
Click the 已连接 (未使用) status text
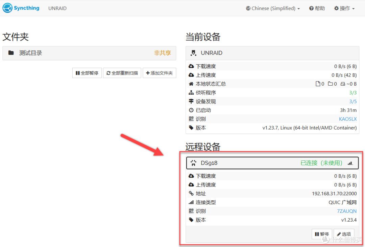tap(321, 163)
